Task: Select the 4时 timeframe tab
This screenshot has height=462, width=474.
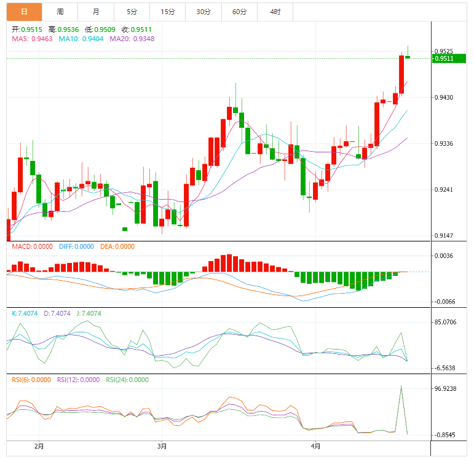Action: click(275, 12)
